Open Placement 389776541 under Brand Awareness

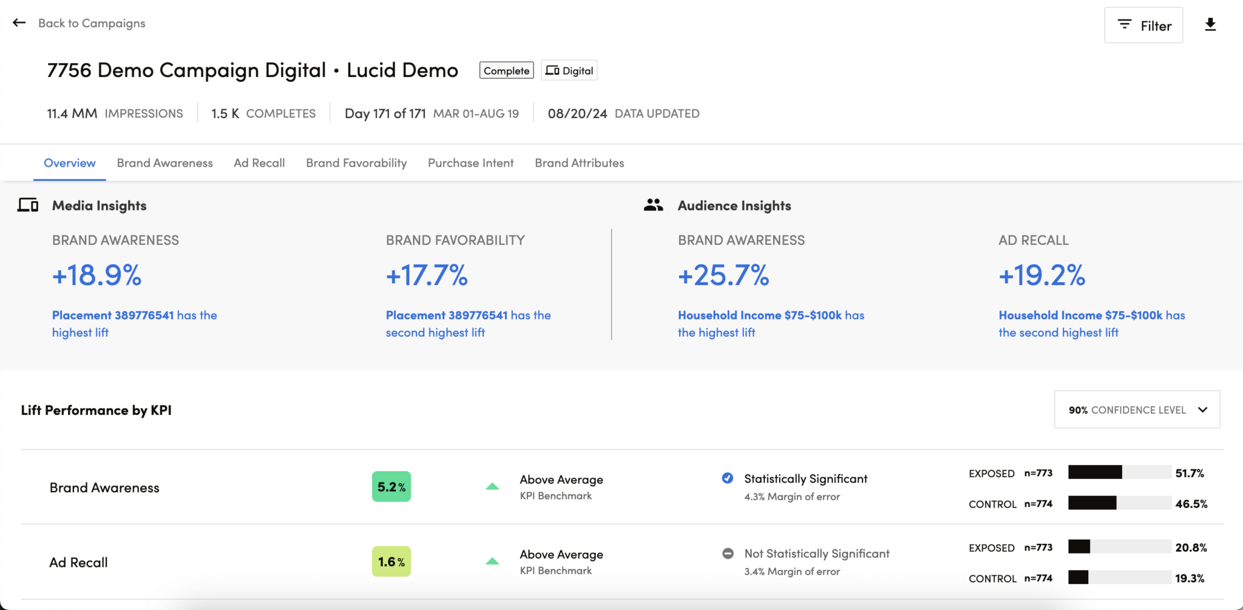pos(113,315)
